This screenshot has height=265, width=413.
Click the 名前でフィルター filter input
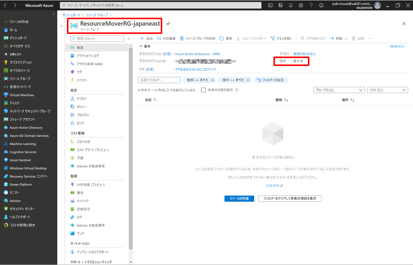point(159,80)
